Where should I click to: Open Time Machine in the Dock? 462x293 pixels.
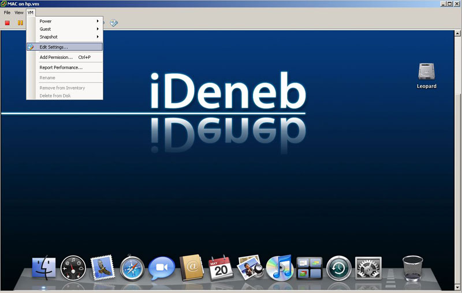[339, 268]
